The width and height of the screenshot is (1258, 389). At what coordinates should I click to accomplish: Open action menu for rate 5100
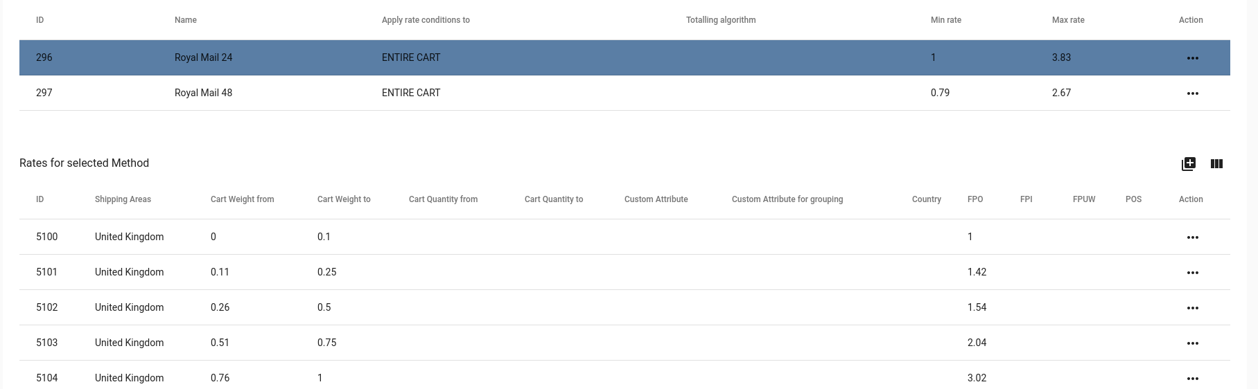(x=1192, y=237)
